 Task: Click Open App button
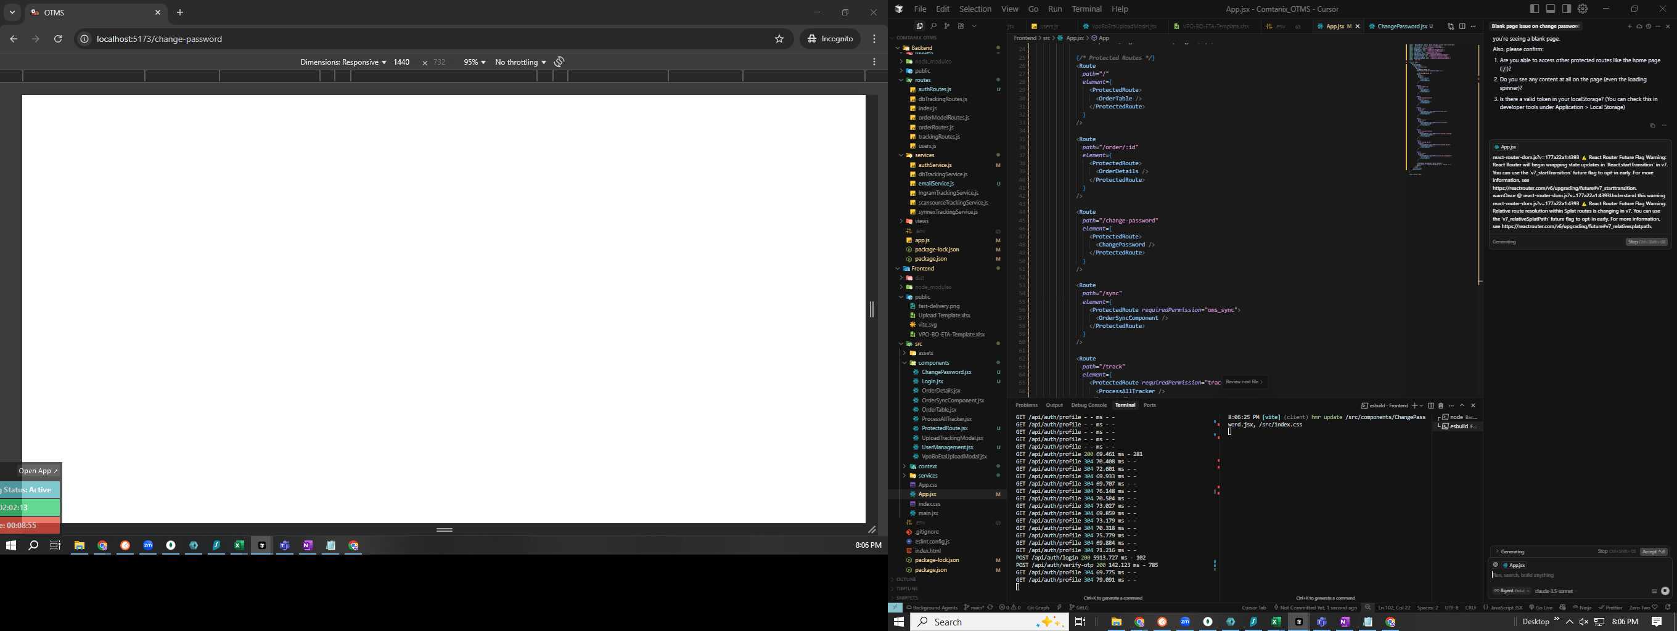click(x=38, y=471)
